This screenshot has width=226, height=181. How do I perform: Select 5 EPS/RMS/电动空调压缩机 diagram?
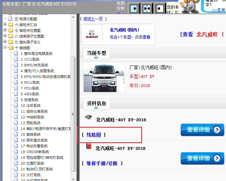click(x=46, y=77)
